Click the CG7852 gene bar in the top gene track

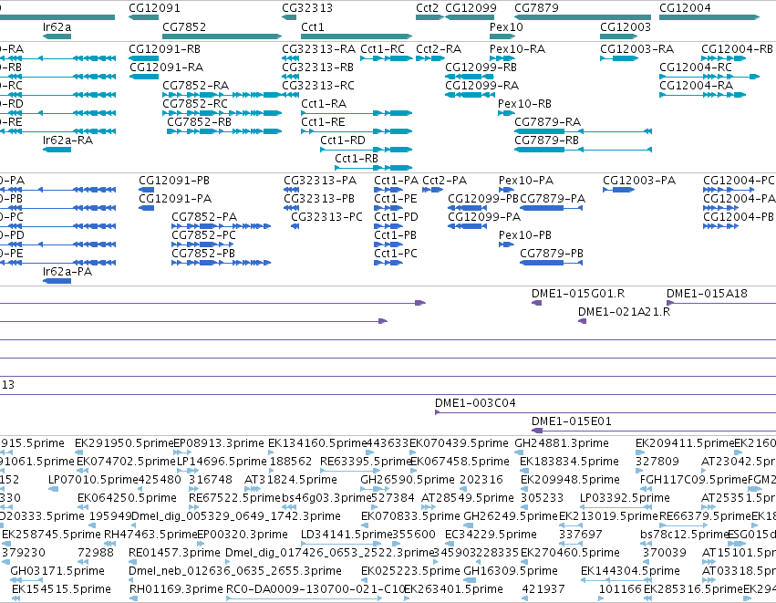tap(222, 36)
